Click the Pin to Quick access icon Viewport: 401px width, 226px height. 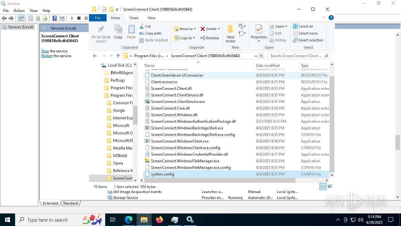101,34
